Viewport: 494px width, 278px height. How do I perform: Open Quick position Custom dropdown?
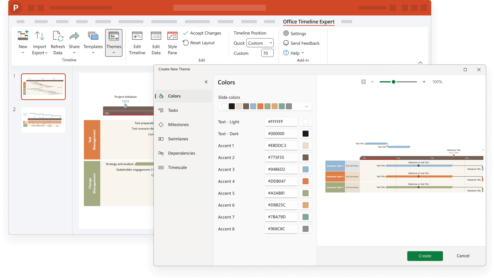[260, 43]
